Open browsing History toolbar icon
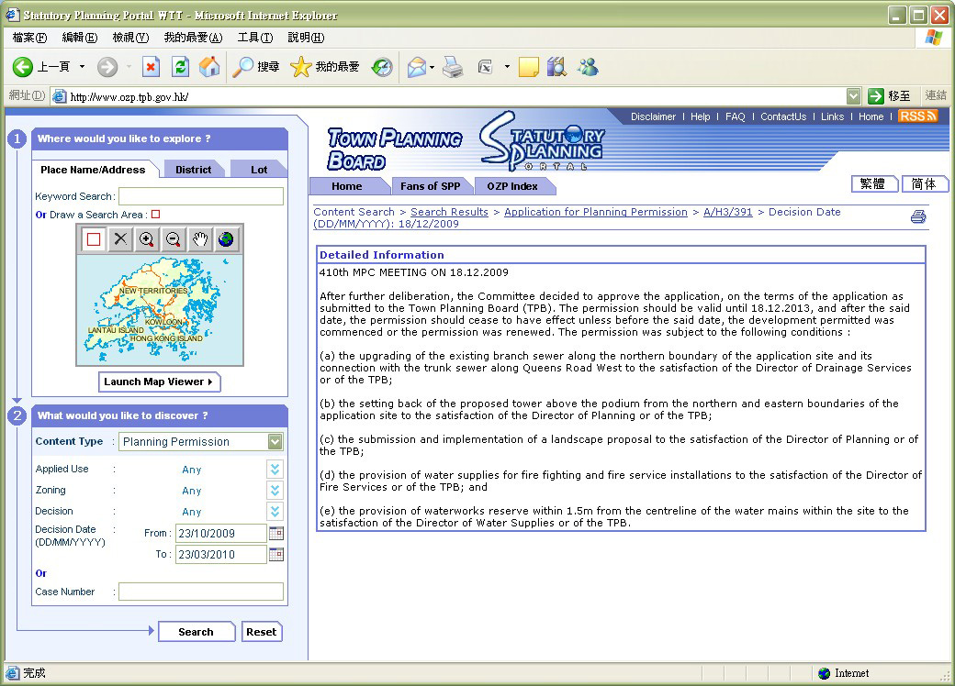 tap(383, 67)
